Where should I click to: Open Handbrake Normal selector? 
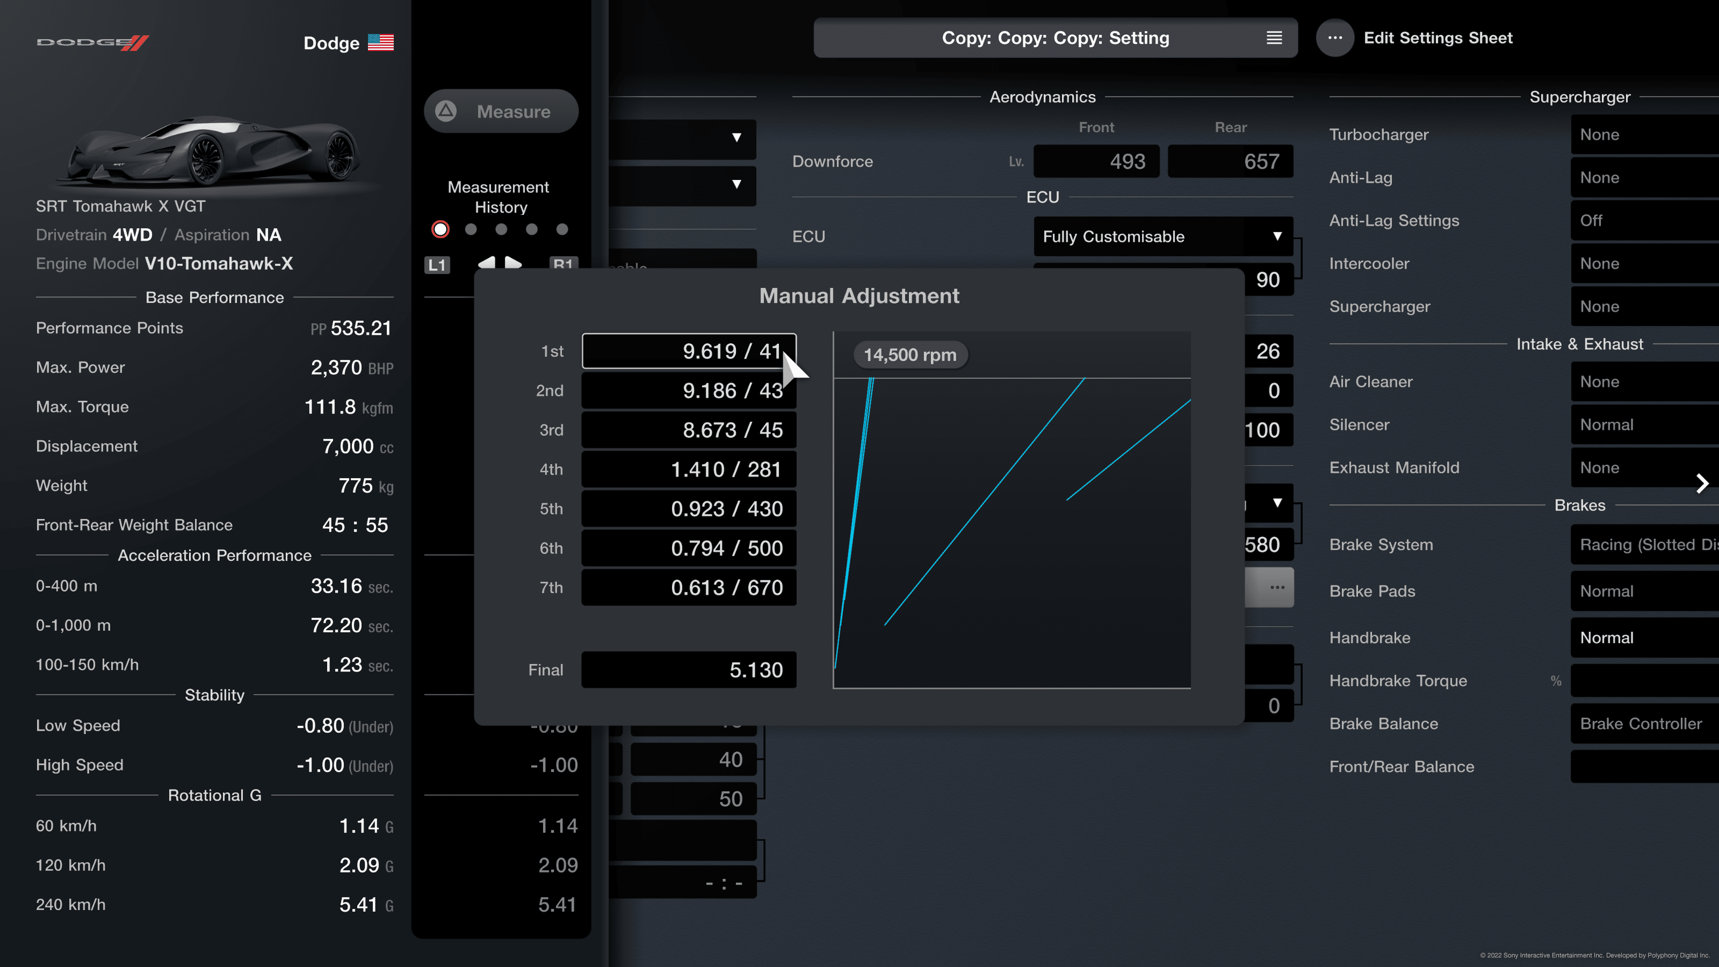tap(1645, 638)
